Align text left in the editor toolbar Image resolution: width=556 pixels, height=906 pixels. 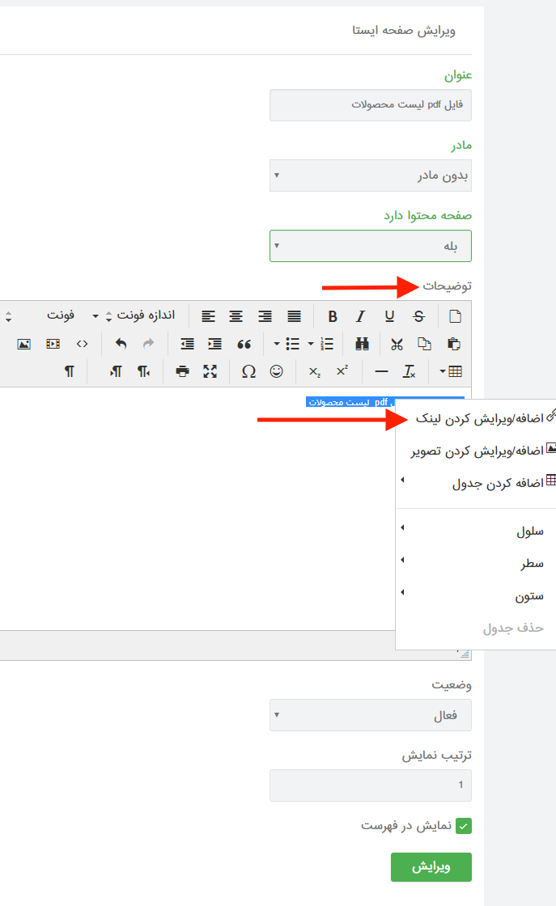[208, 316]
